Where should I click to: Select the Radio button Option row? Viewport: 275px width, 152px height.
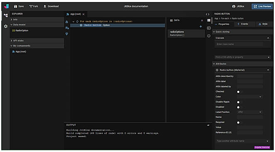tap(117, 25)
